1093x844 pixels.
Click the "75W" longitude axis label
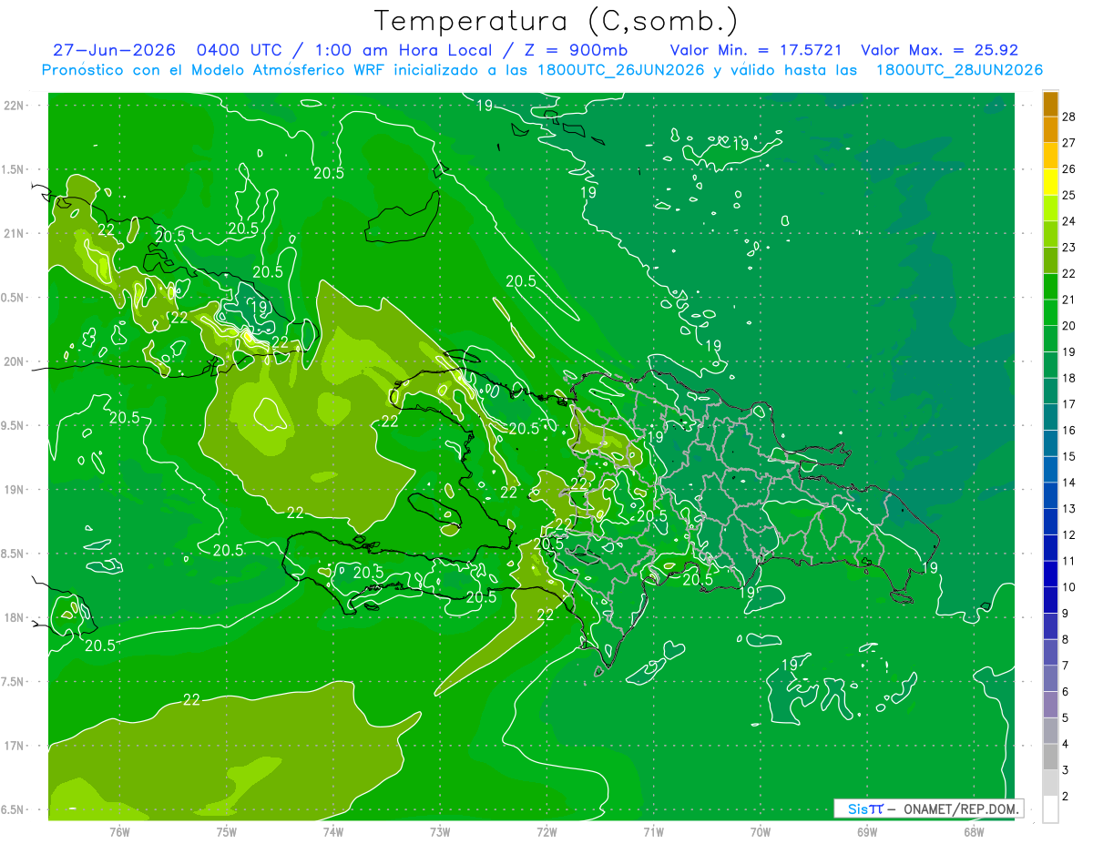pyautogui.click(x=226, y=831)
